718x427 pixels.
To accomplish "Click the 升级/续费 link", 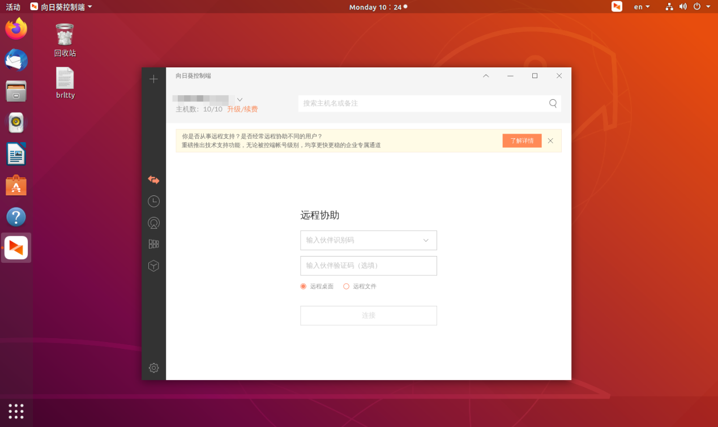I will (x=242, y=109).
